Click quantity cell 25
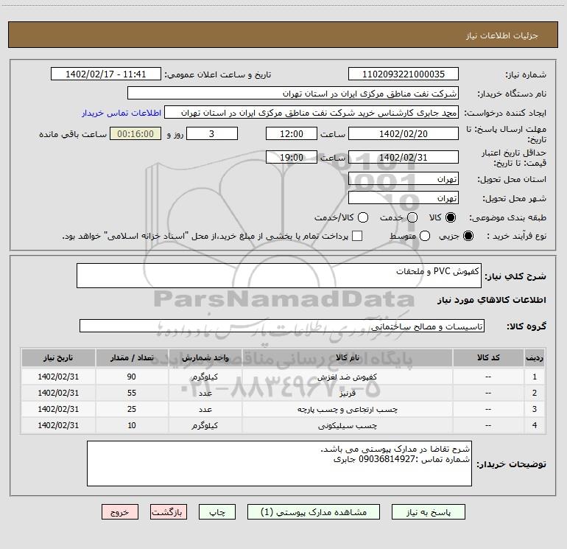567x549 pixels. coord(132,409)
